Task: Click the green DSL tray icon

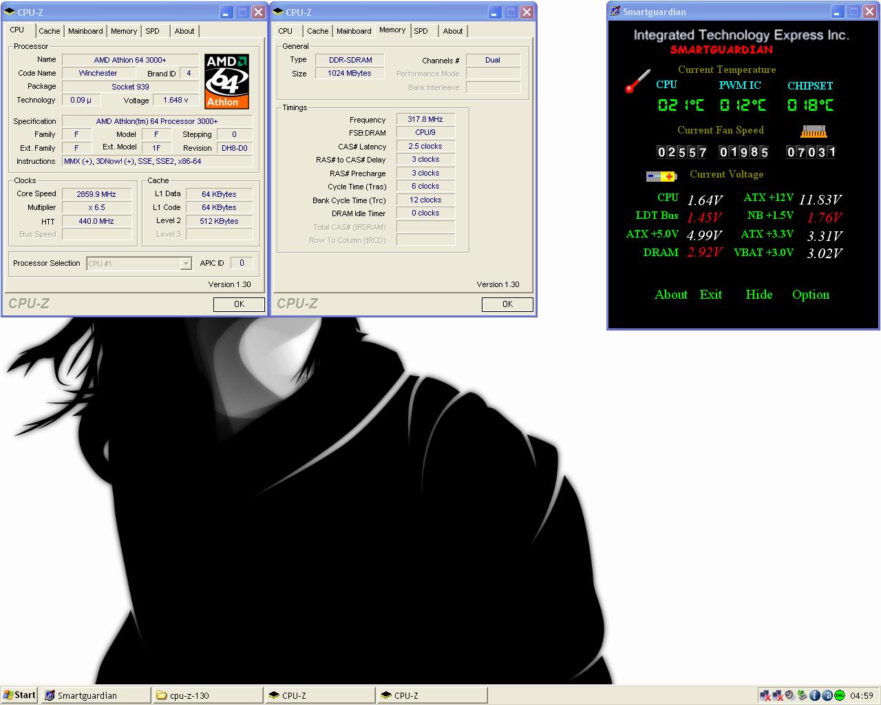Action: point(840,695)
